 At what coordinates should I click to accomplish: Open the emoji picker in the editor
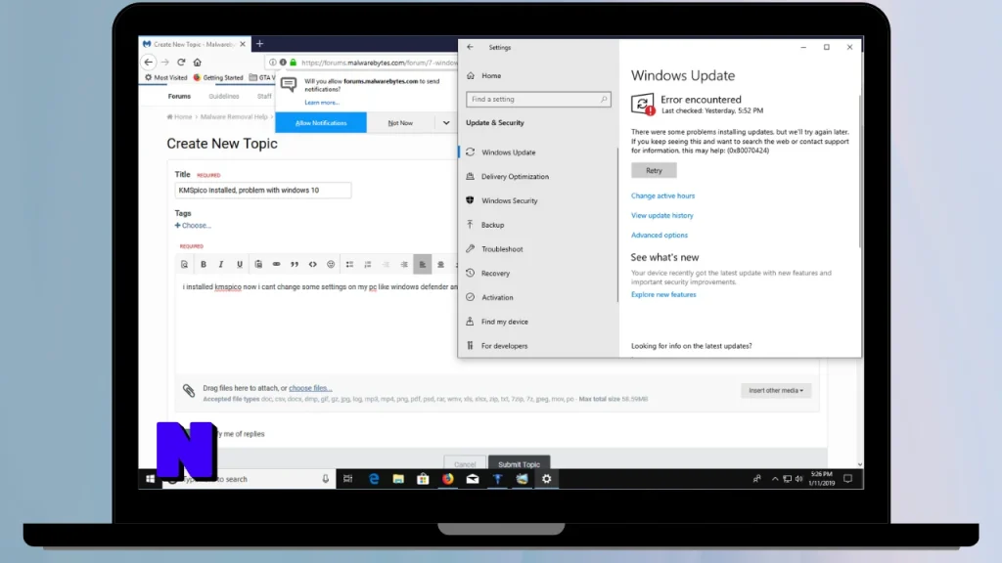[331, 264]
